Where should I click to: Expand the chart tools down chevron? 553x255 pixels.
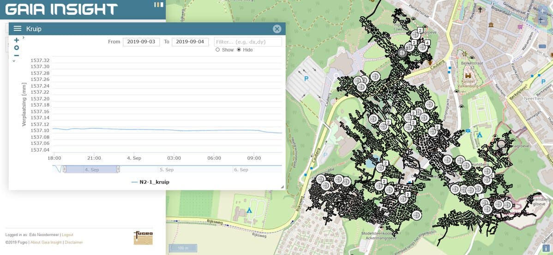(14, 61)
